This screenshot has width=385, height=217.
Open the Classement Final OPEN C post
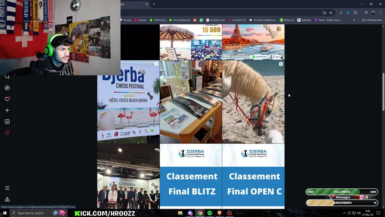click(253, 177)
